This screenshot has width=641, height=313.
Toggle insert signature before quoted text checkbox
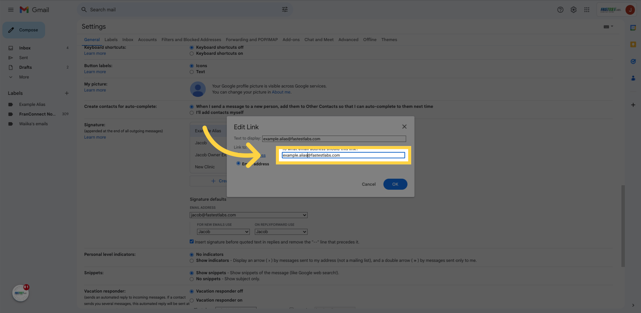point(192,242)
